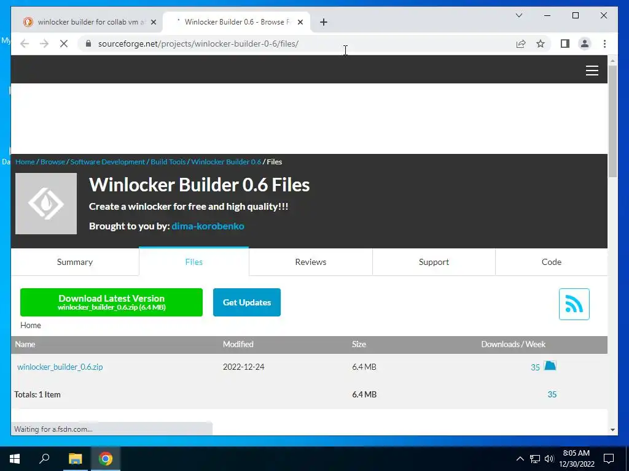Select the Winlocker Builder 0.6 browser tab
Viewport: 629px width, 471px height.
pos(236,22)
